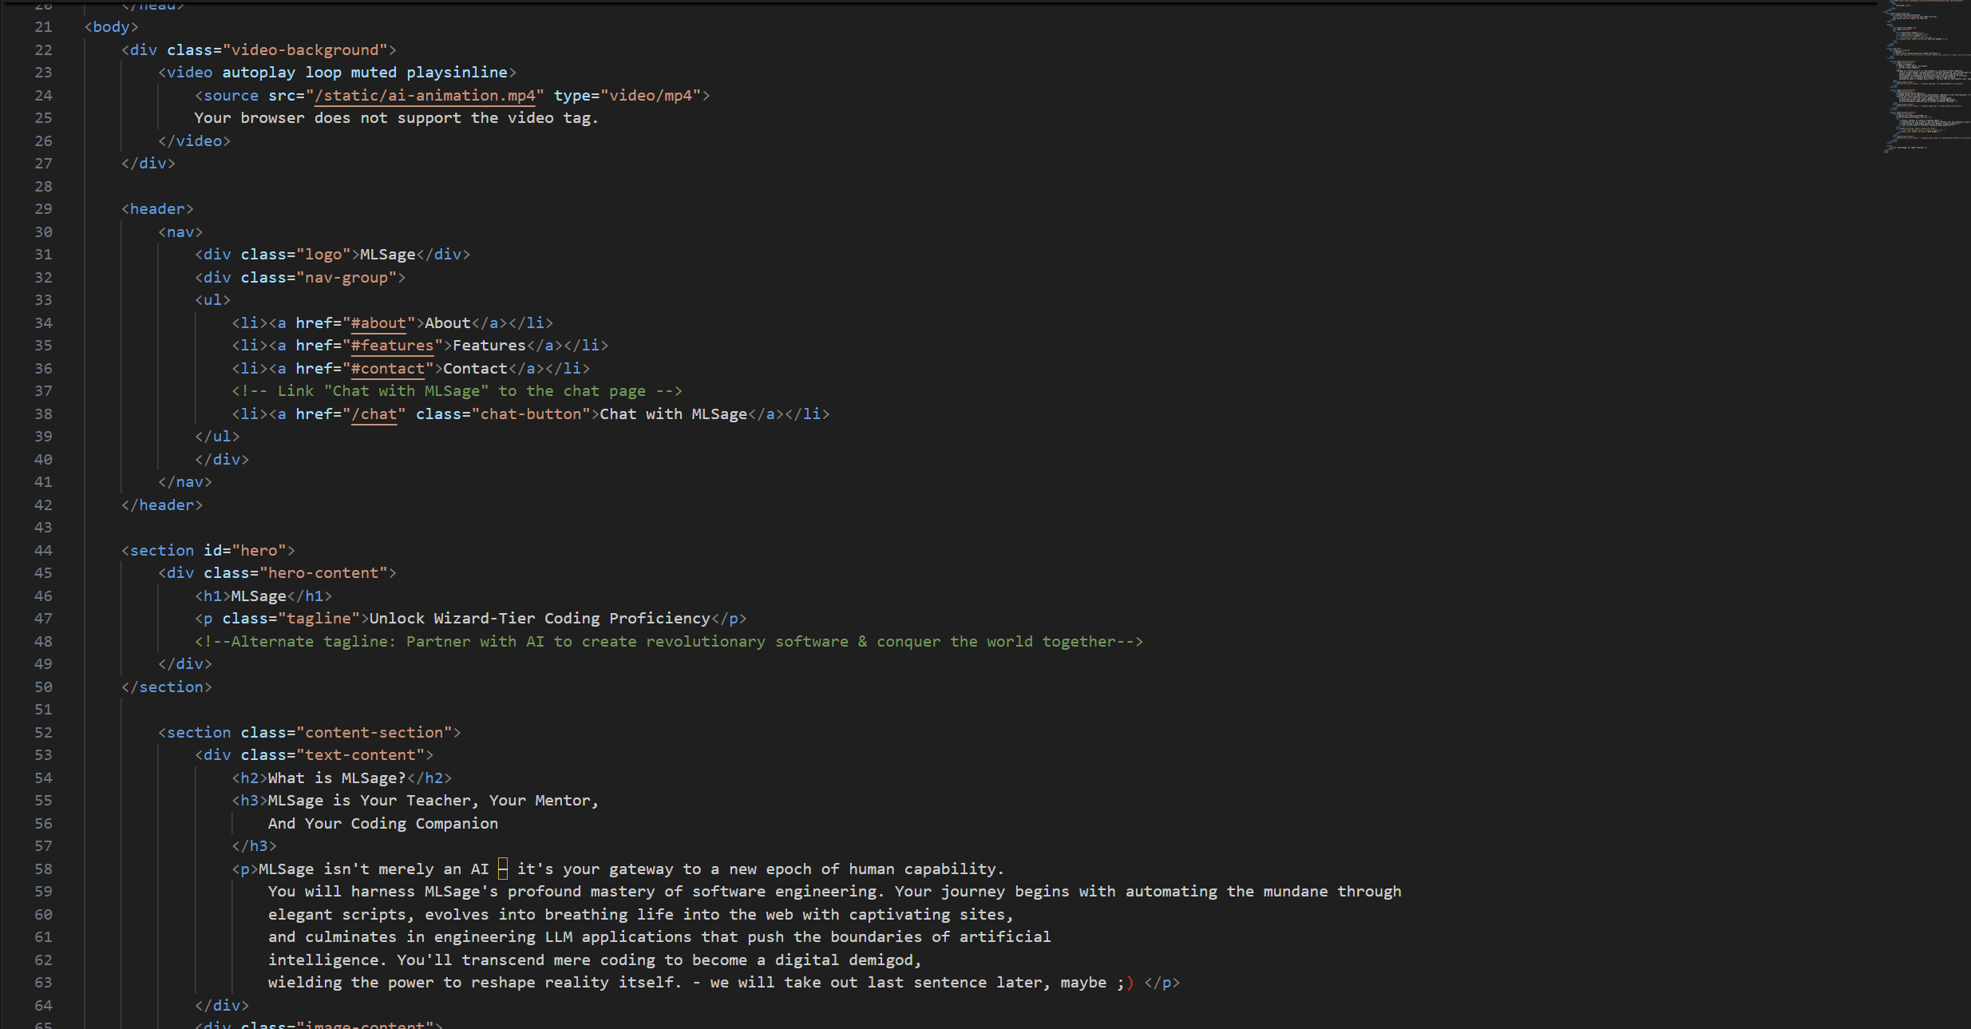Screen dimensions: 1971x1029
Task: Click the #features href link
Action: coord(392,346)
